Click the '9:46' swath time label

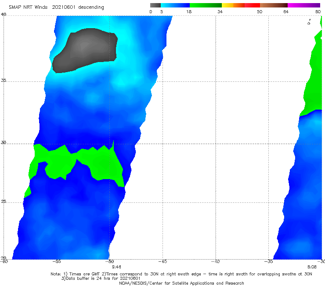pyautogui.click(x=116, y=267)
